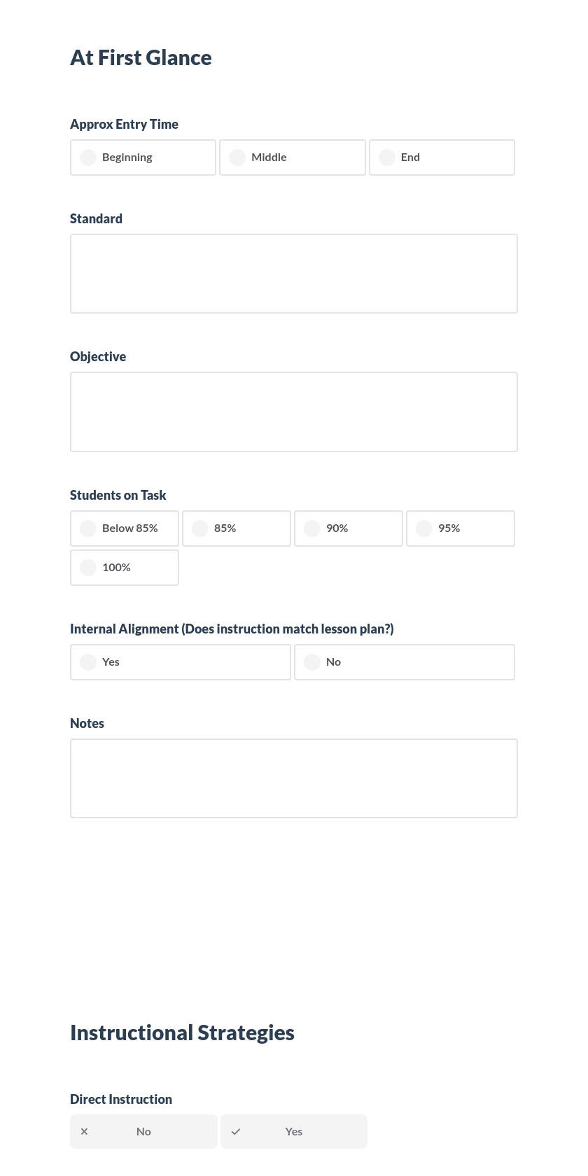Click inside the Standard text area
588x1176 pixels.
[294, 273]
